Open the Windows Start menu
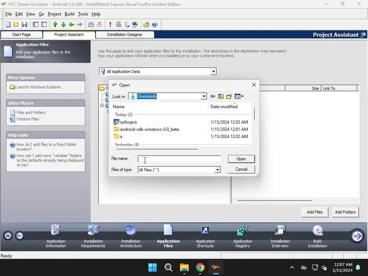 pyautogui.click(x=152, y=267)
